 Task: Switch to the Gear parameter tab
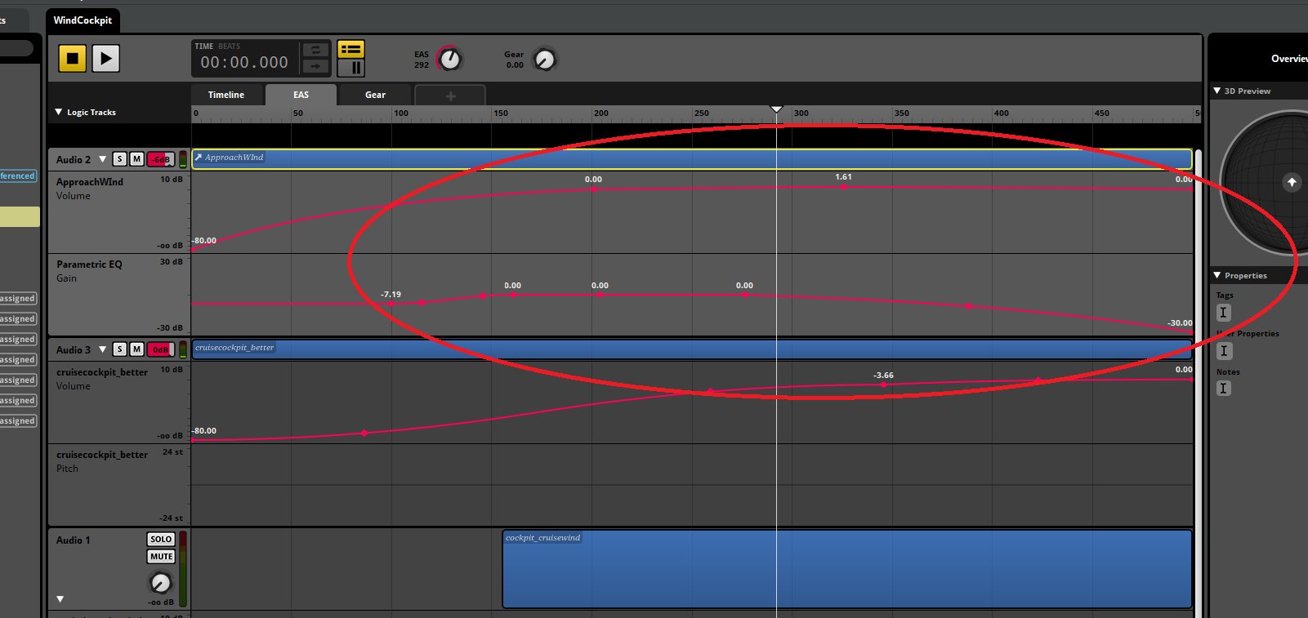point(375,95)
